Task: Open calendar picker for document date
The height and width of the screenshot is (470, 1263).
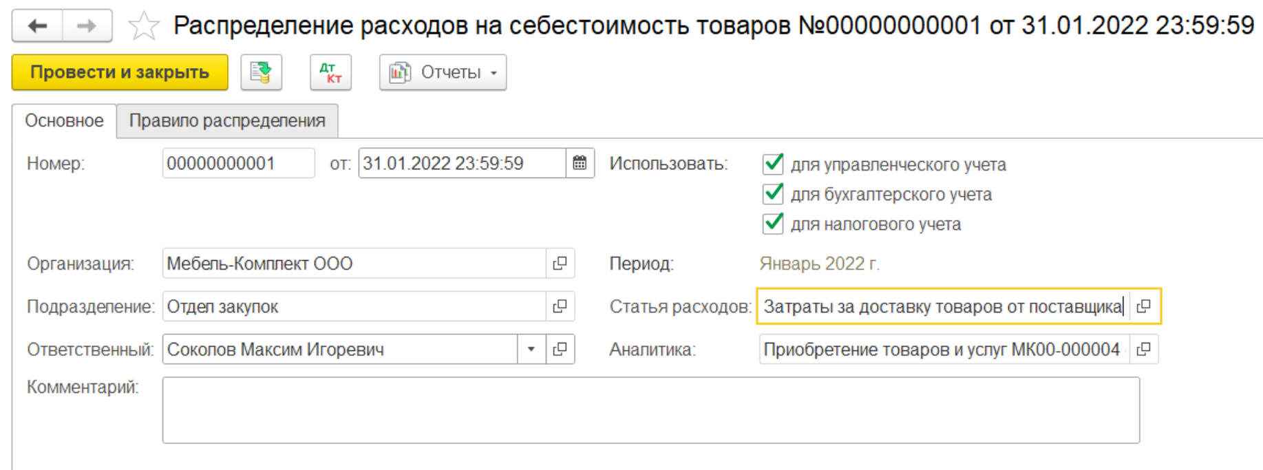Action: tap(580, 164)
